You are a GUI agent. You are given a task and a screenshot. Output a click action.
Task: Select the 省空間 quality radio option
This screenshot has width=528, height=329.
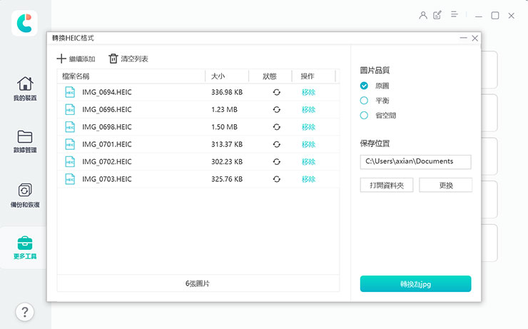pyautogui.click(x=364, y=115)
